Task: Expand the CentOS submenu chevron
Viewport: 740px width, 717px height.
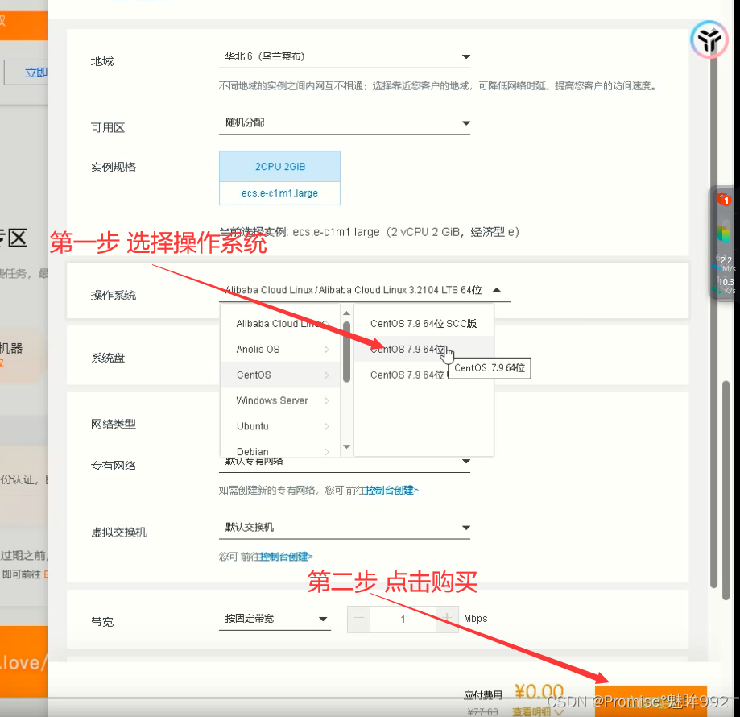Action: pos(327,375)
